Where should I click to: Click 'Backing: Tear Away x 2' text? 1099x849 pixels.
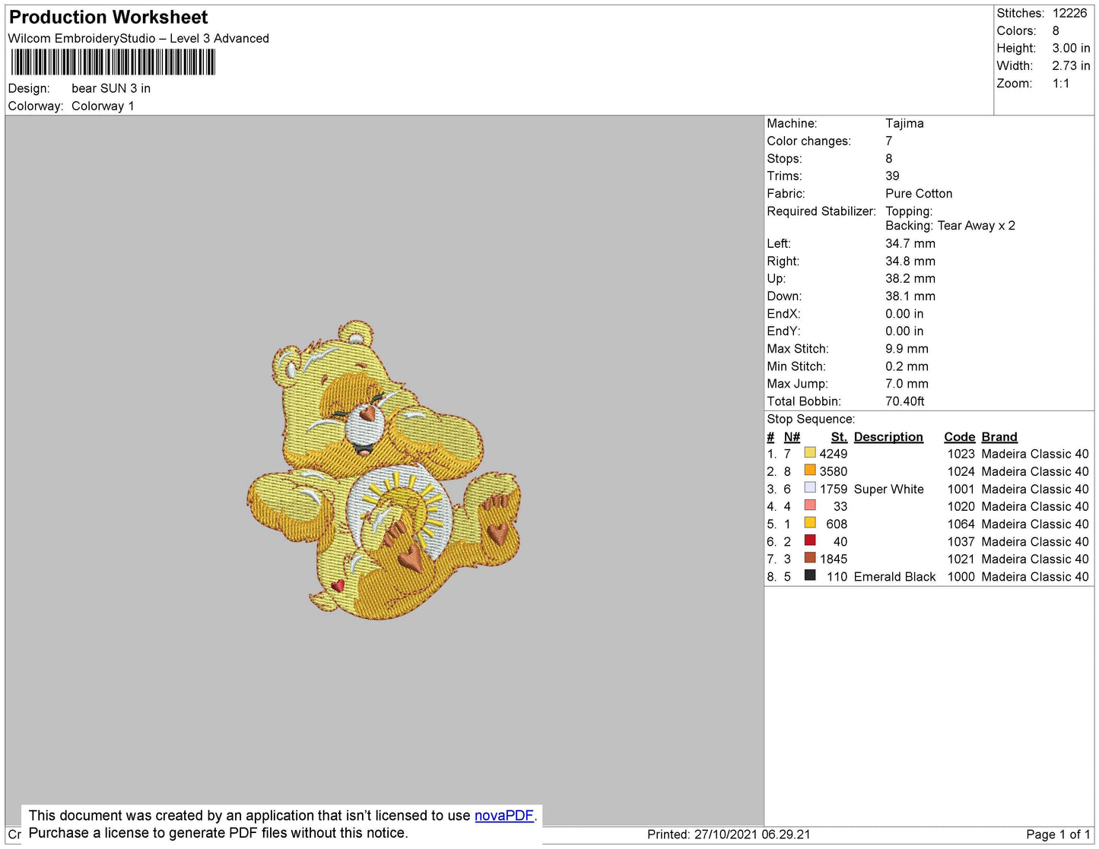coord(950,226)
